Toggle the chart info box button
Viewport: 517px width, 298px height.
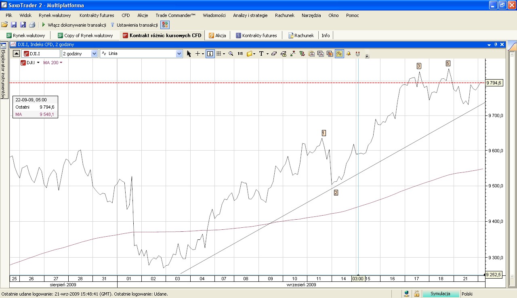pos(210,54)
